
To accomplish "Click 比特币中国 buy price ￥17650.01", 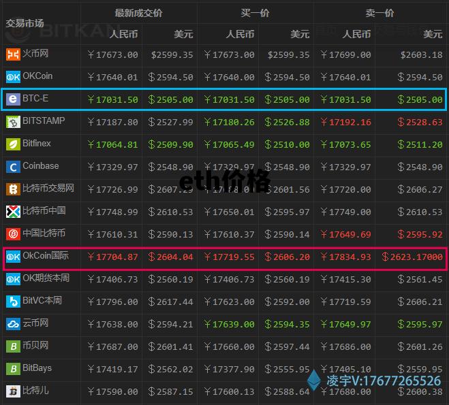I will pyautogui.click(x=230, y=212).
